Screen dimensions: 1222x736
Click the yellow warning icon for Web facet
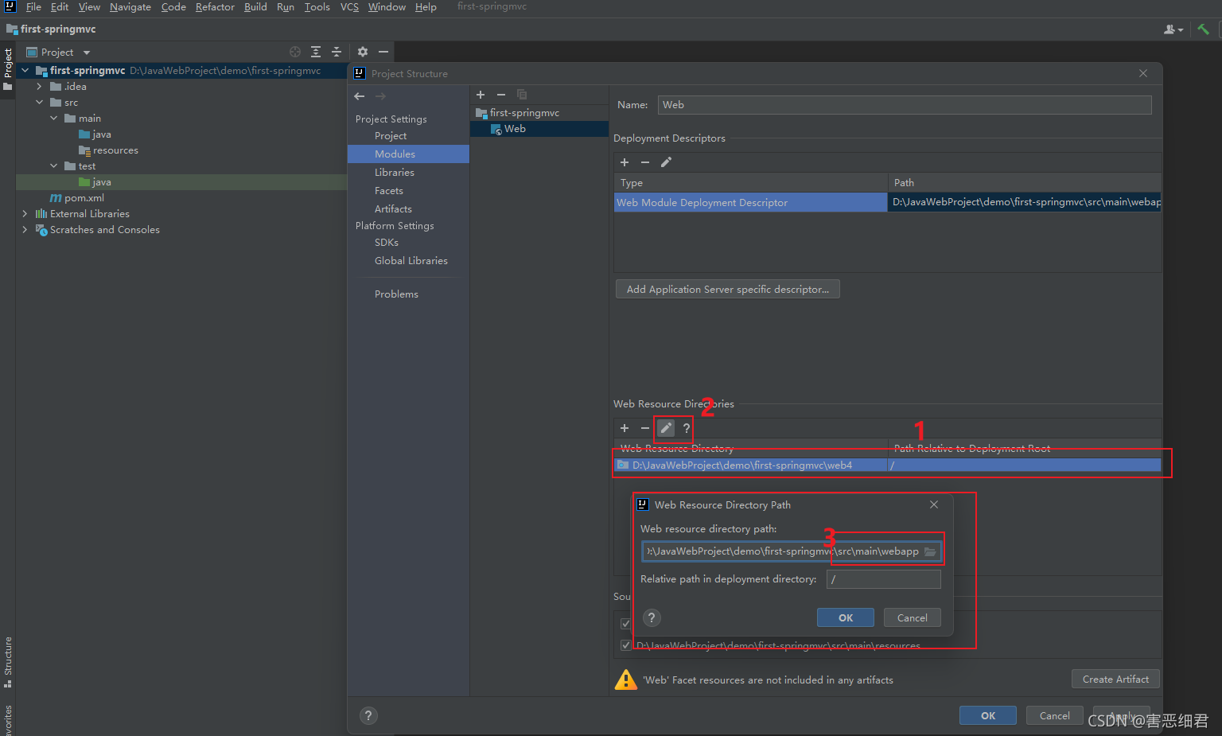click(626, 680)
